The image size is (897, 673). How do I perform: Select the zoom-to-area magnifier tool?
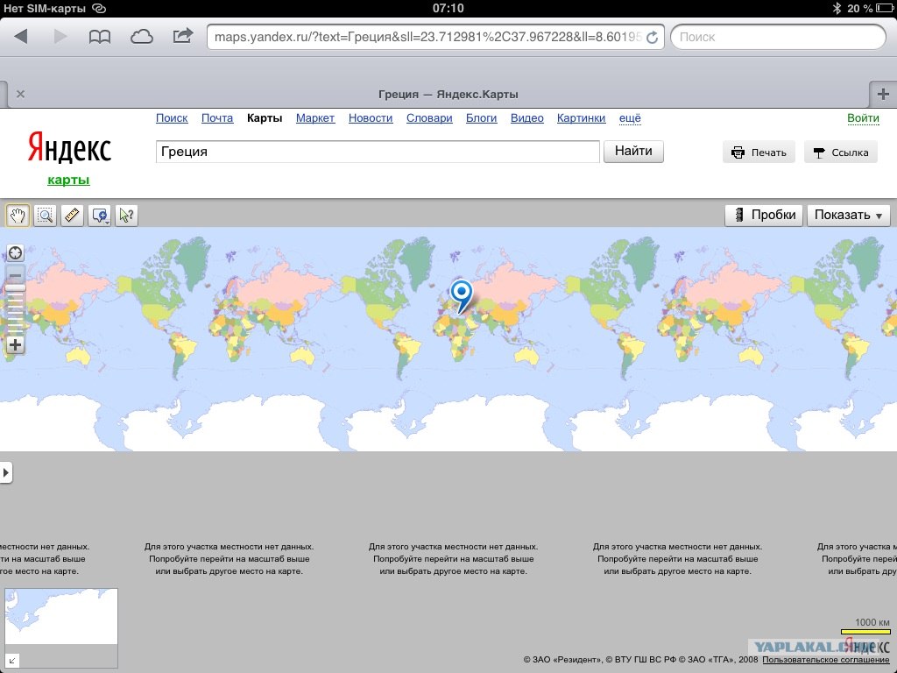tap(45, 216)
